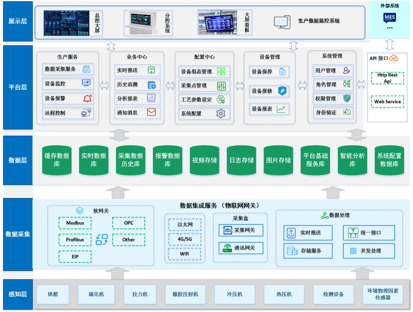
Task: Click the MES external system icon
Action: click(389, 18)
